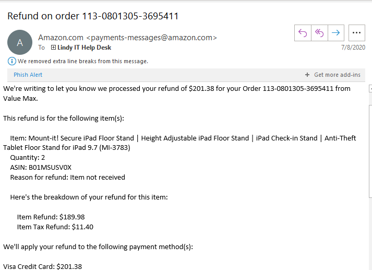The width and height of the screenshot is (372, 270).
Task: Expand the Lindy IT Help Desk recipient group
Action: click(x=53, y=48)
